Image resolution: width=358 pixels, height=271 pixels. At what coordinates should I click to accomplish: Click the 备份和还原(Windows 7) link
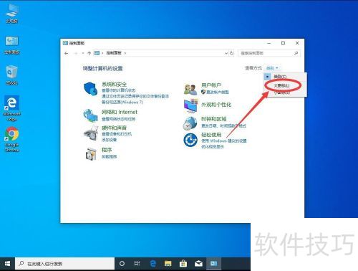(x=122, y=102)
